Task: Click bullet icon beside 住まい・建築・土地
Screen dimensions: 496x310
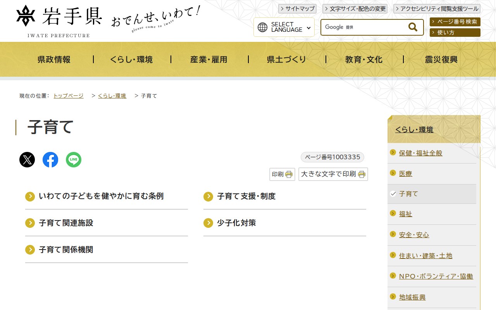Action: 393,255
